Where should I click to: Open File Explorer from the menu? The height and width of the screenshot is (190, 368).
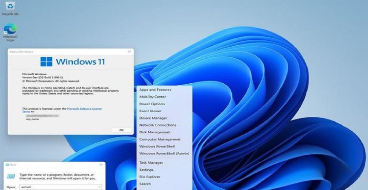(x=149, y=177)
